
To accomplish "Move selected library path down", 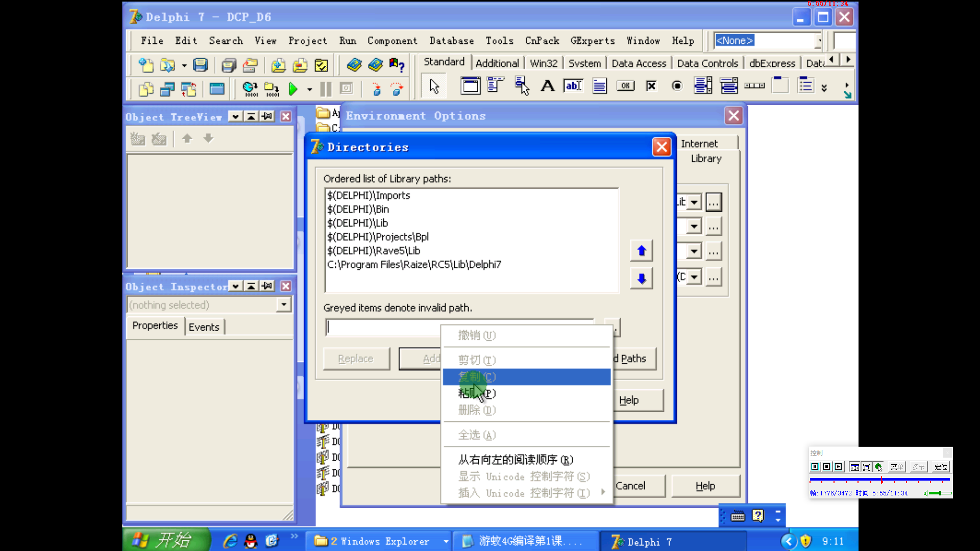I will click(x=642, y=279).
